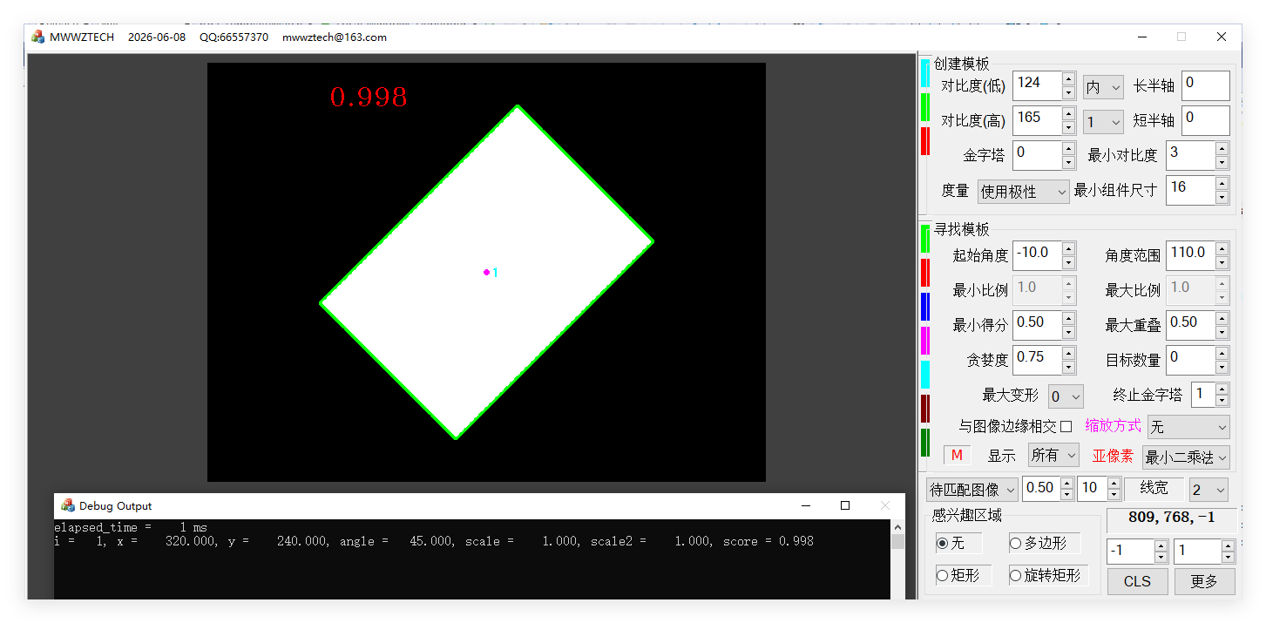The image size is (1266, 623).
Task: Click the dark red swatch beside 最大变形
Action: 925,409
